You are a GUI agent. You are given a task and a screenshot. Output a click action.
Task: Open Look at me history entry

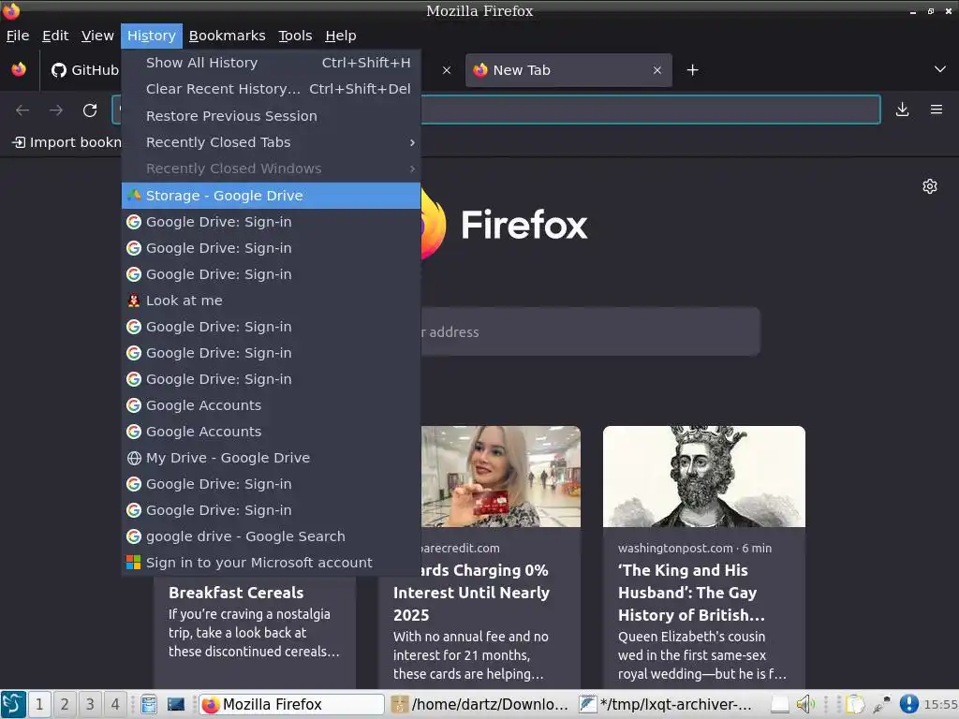point(271,301)
